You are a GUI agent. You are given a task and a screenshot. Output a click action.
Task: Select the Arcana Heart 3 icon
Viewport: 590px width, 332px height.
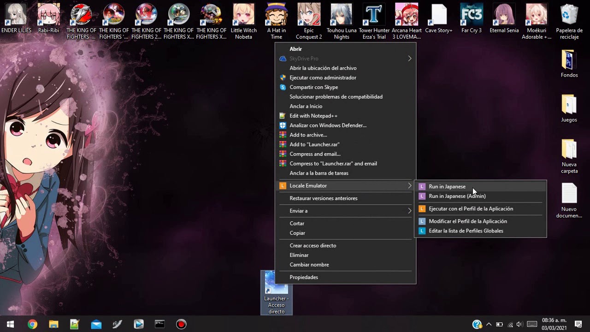coord(407,21)
